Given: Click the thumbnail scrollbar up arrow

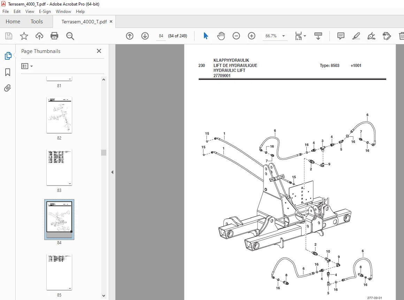Looking at the screenshot, I should 104,80.
